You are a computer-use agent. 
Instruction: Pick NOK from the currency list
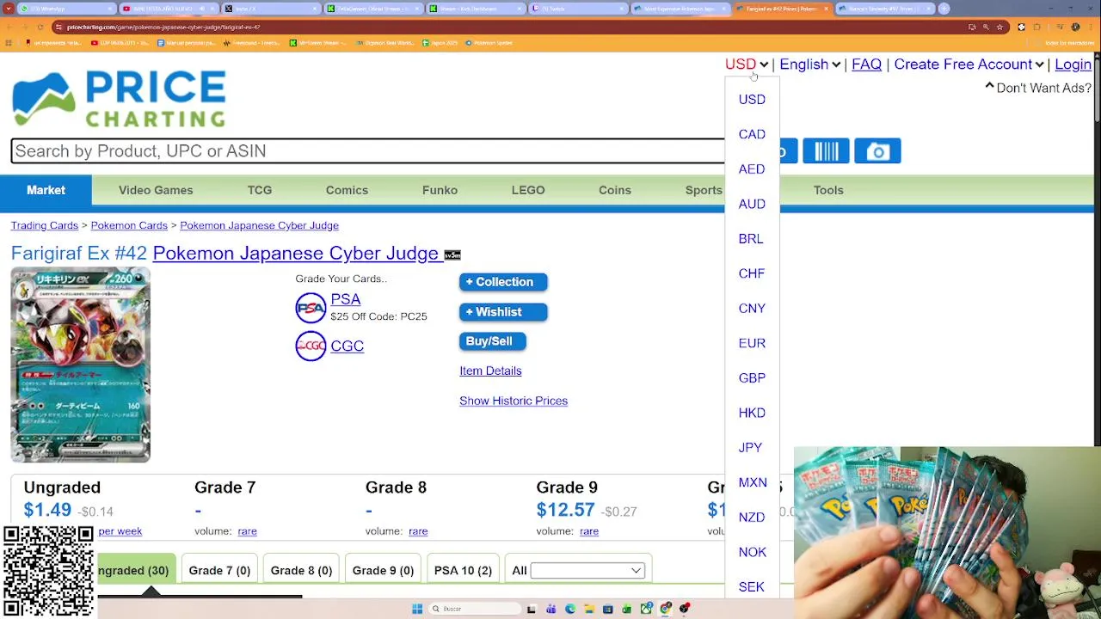(x=753, y=552)
